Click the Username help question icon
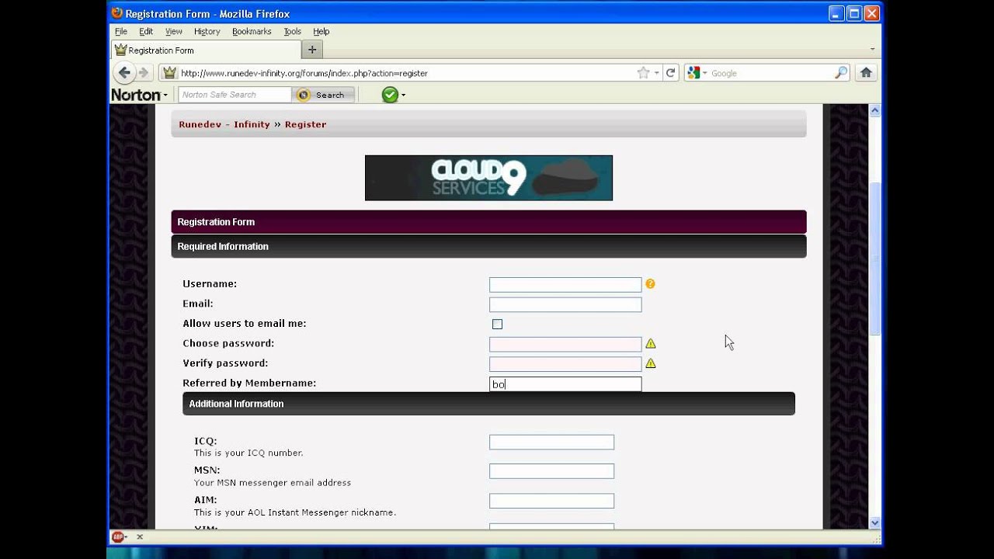Image resolution: width=994 pixels, height=559 pixels. pyautogui.click(x=651, y=284)
